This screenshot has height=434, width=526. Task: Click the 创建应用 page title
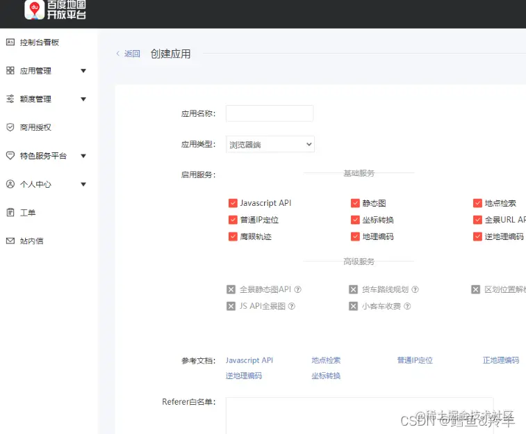pyautogui.click(x=170, y=54)
